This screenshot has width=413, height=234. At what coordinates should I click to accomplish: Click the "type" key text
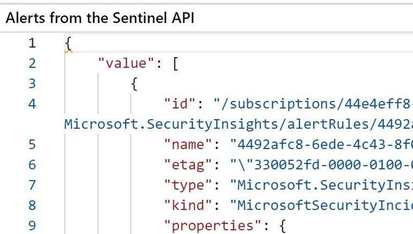188,186
